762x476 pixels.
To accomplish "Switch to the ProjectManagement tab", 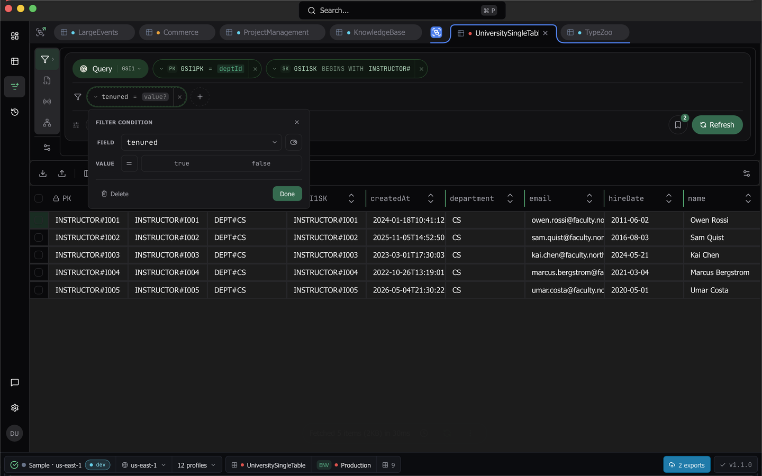I will [272, 32].
